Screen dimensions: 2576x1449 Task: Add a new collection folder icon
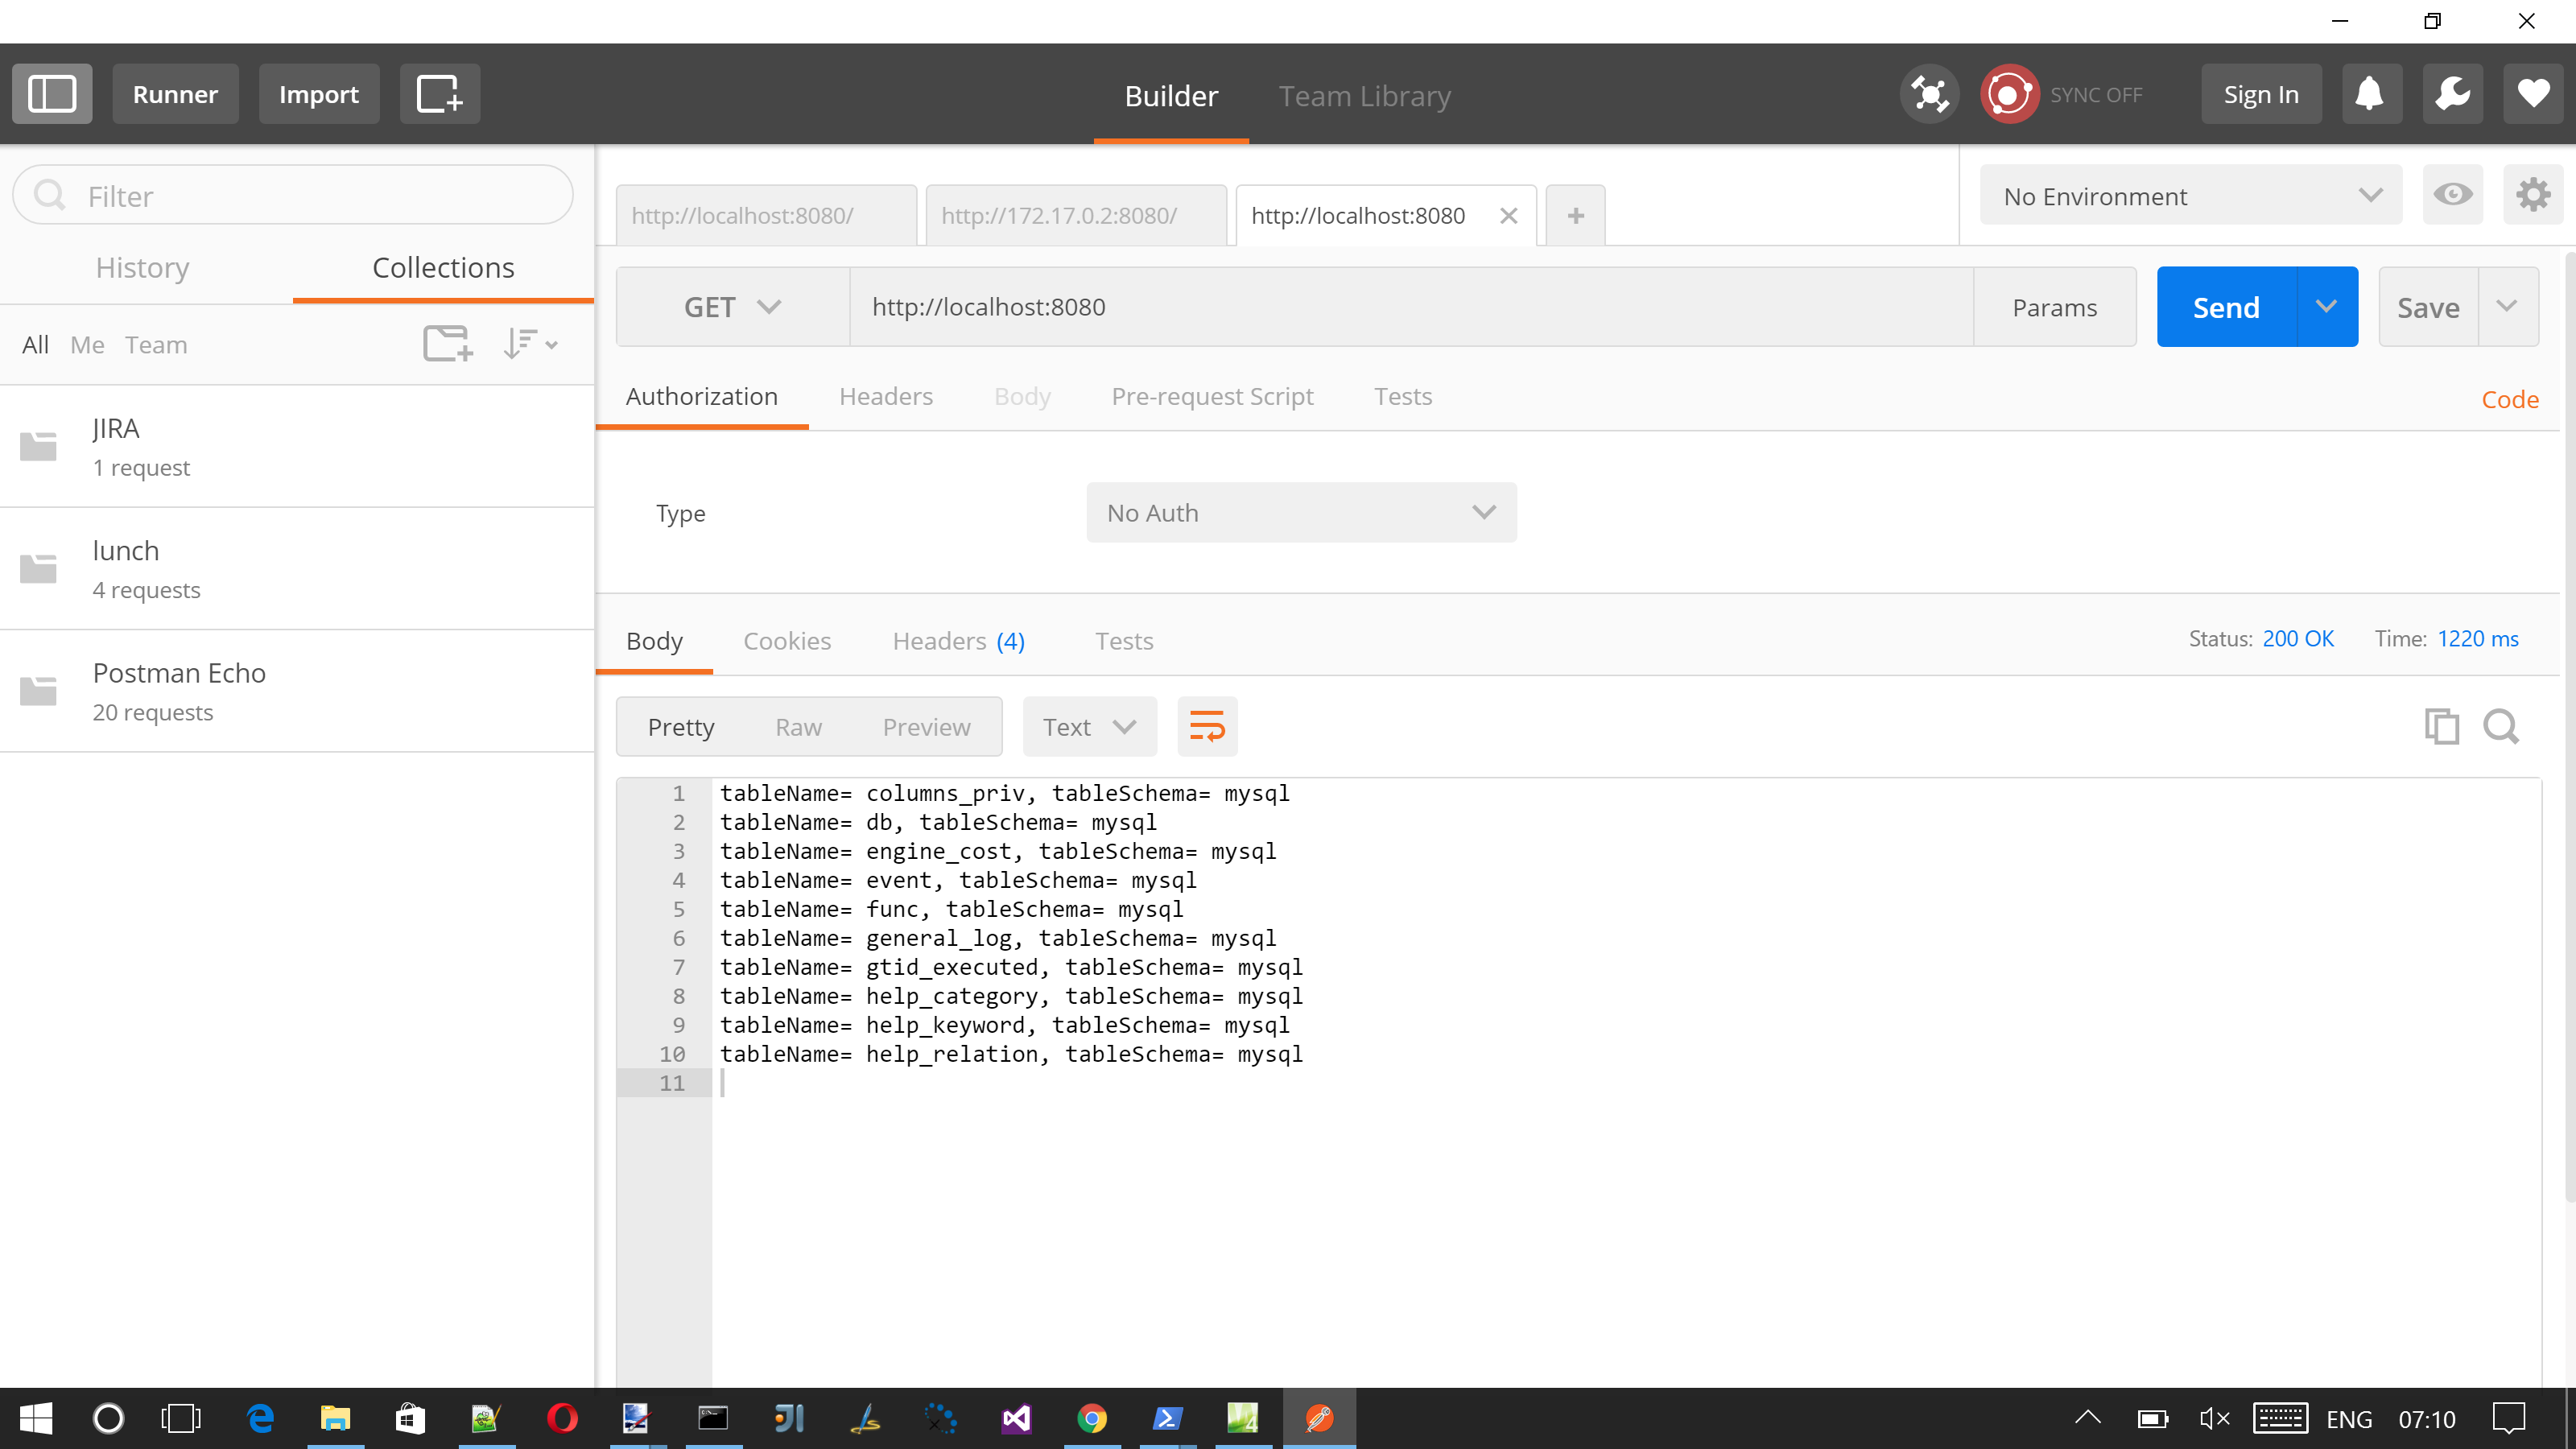pyautogui.click(x=447, y=344)
